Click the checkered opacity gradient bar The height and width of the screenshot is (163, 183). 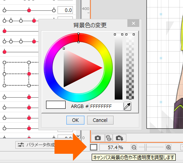coord(130,67)
